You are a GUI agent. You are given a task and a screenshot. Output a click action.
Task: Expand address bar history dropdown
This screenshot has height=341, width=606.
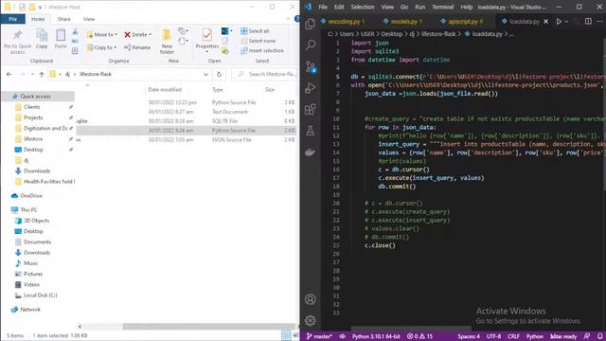205,74
